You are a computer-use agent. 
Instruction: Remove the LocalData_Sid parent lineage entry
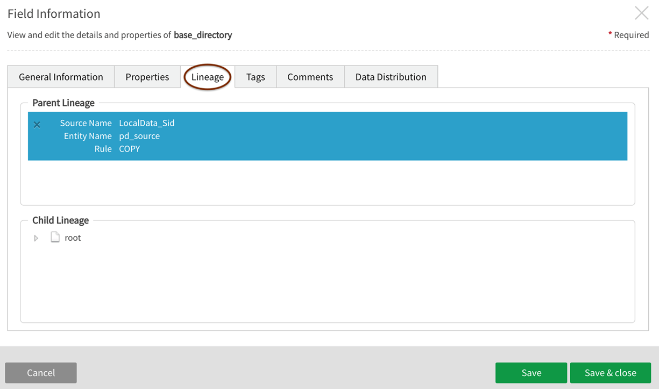tap(37, 125)
